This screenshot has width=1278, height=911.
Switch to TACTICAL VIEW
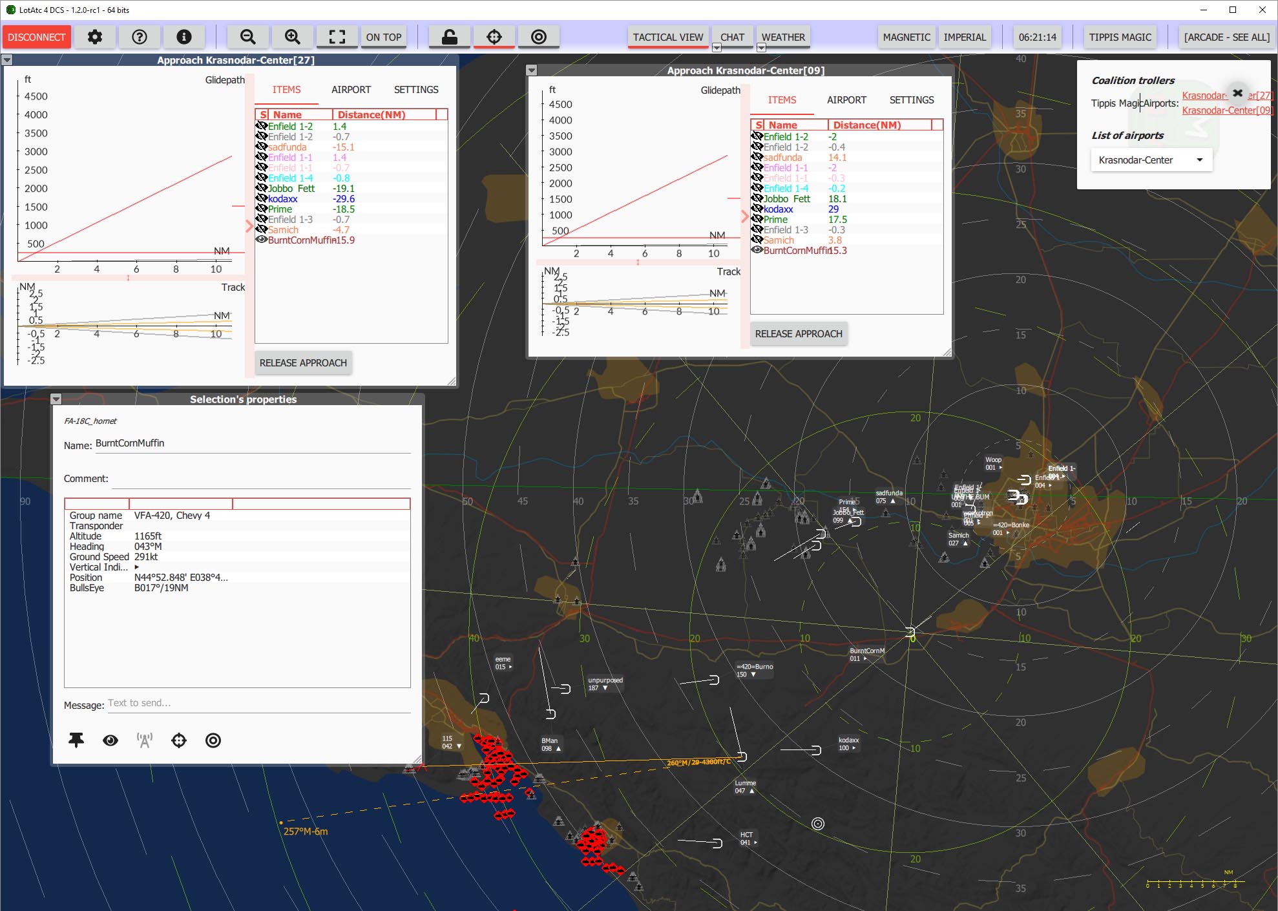[x=668, y=37]
